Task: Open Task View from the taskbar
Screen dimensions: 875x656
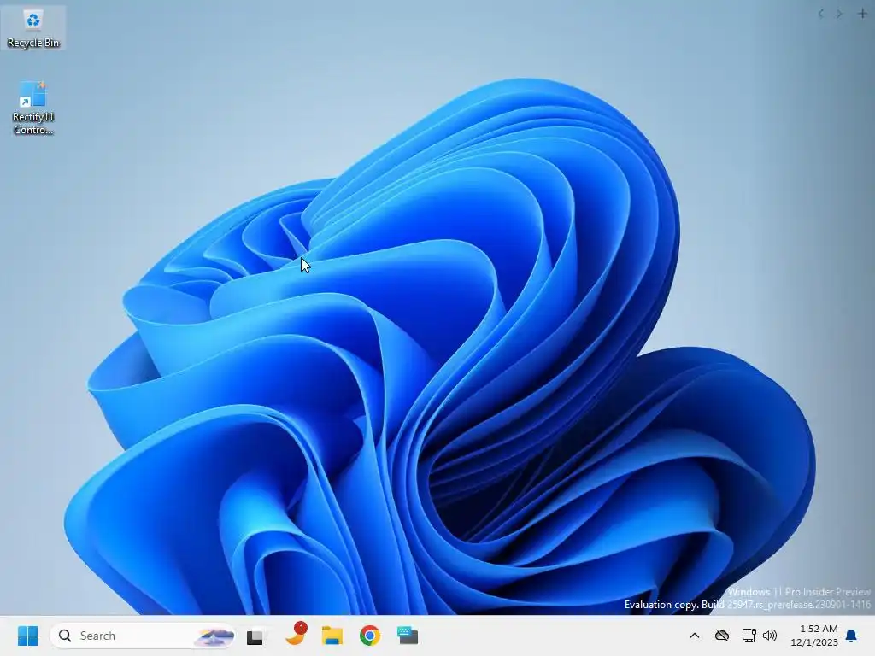Action: pos(255,635)
